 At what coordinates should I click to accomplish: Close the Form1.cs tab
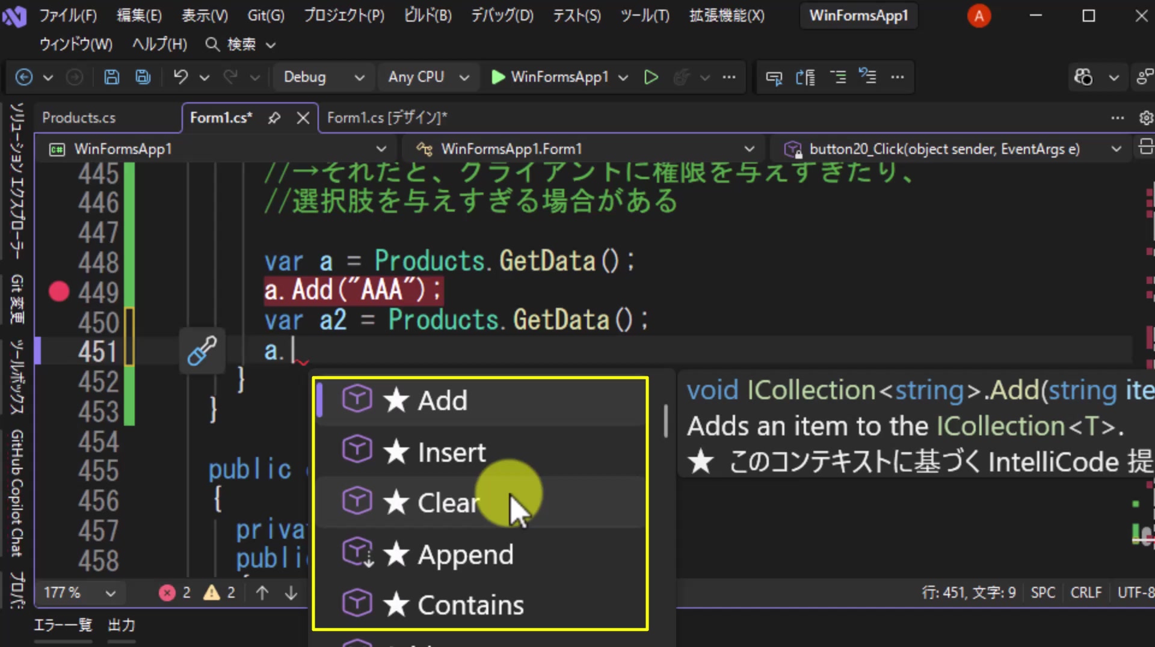[303, 118]
